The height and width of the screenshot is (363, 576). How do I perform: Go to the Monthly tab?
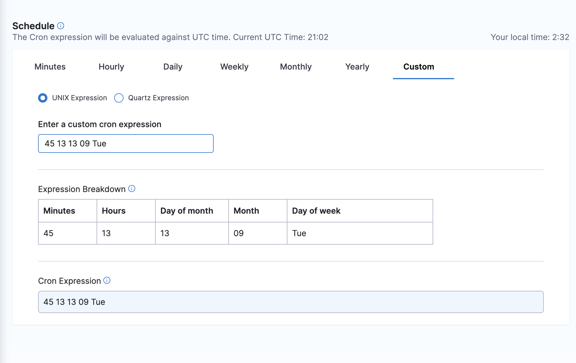click(296, 67)
